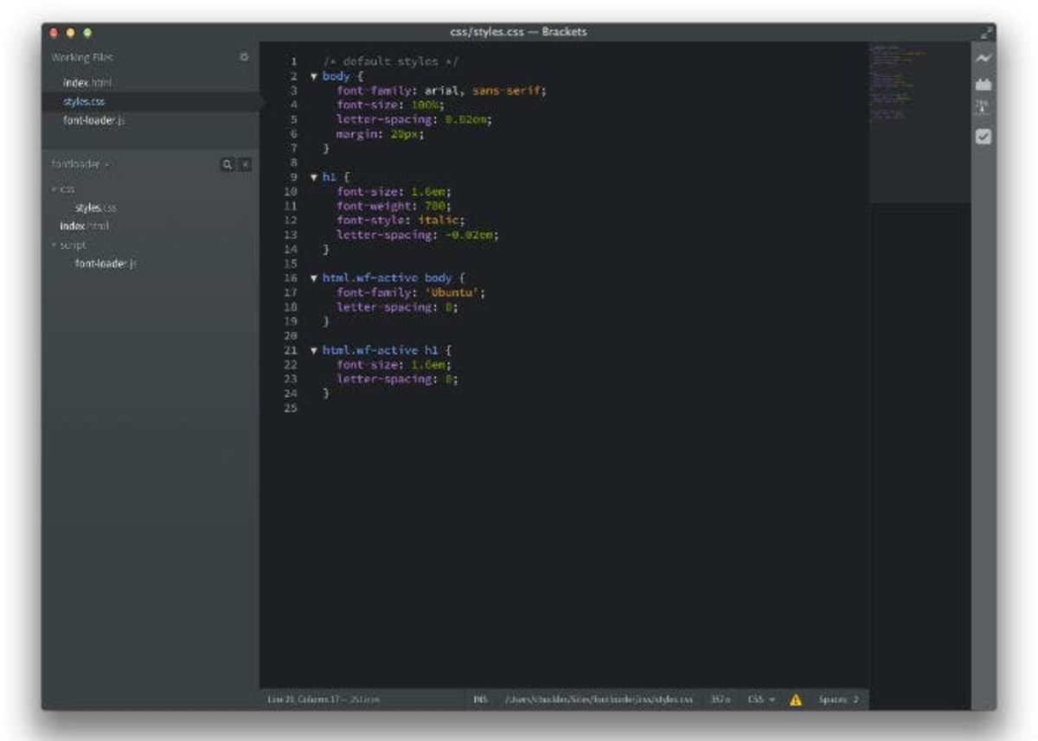The height and width of the screenshot is (741, 1038).
Task: Collapse the css folder in the file tree
Action: click(54, 188)
